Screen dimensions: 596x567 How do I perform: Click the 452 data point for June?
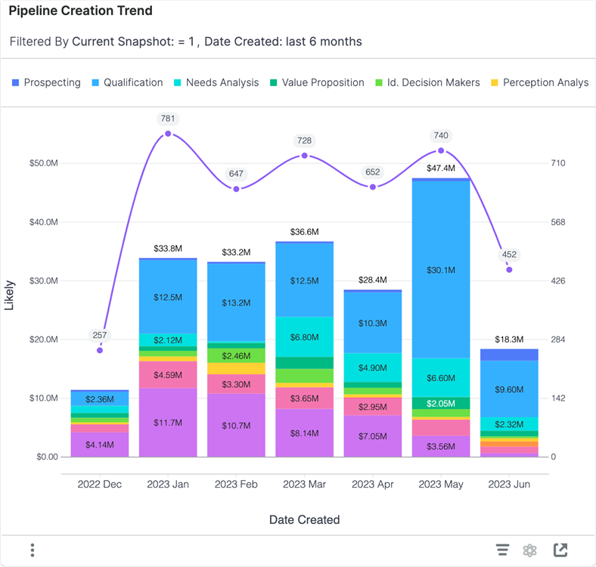509,269
